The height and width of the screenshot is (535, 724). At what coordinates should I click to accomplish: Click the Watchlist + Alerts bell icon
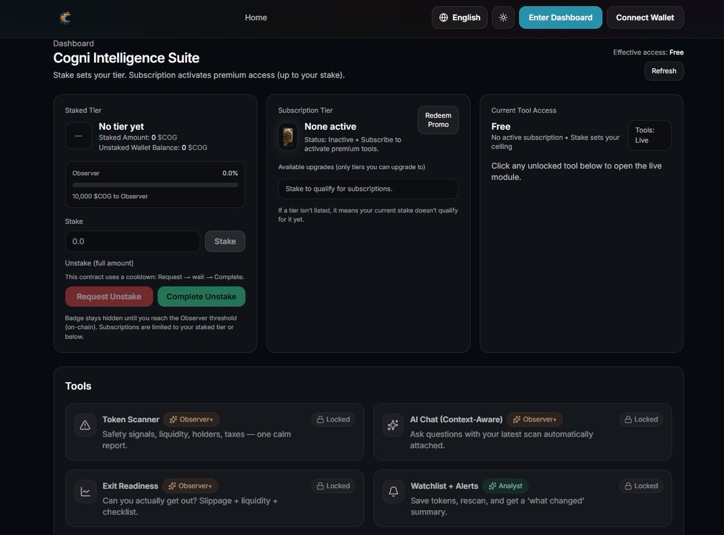tap(393, 492)
